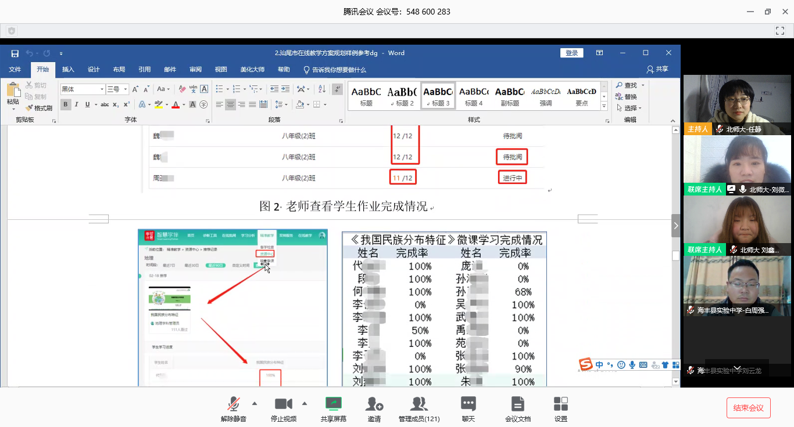Increase font size with grow font icon
Viewport: 794px width, 427px height.
click(x=135, y=89)
